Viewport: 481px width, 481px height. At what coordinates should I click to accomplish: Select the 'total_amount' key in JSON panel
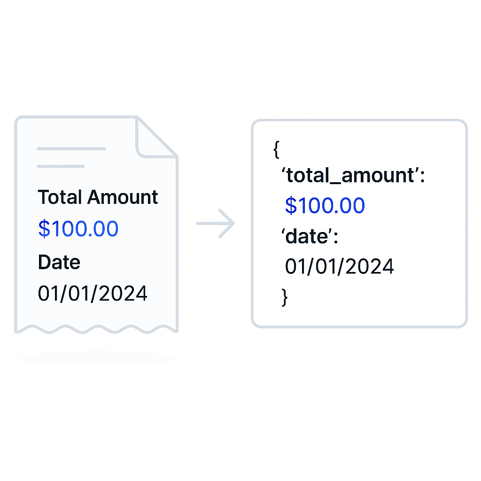pos(350,176)
